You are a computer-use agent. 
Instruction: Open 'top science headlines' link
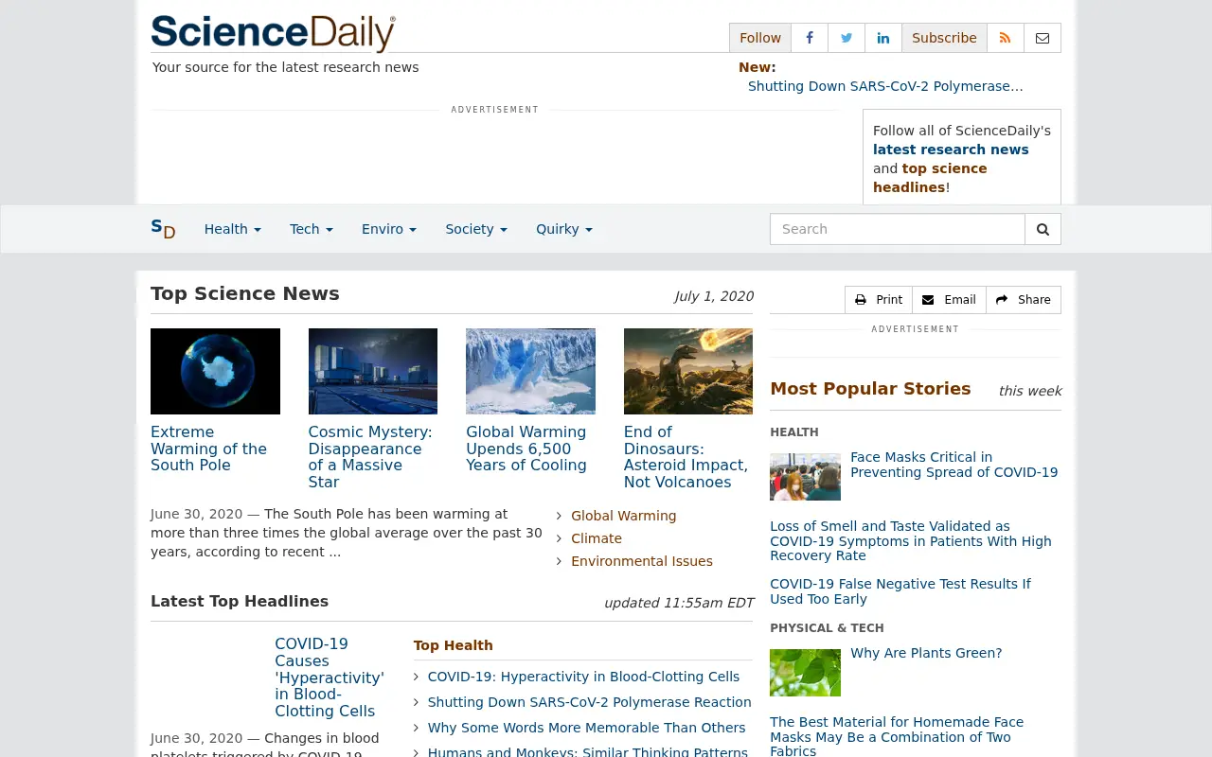pos(930,178)
